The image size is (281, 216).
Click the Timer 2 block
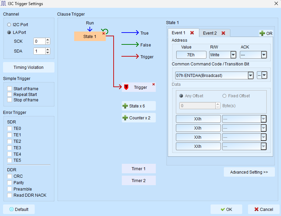pos(138,181)
